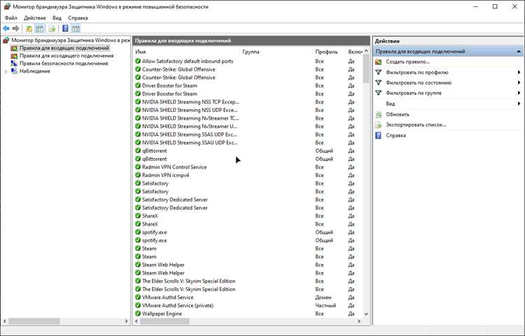Click the rules list scroll down arrow

[366, 314]
